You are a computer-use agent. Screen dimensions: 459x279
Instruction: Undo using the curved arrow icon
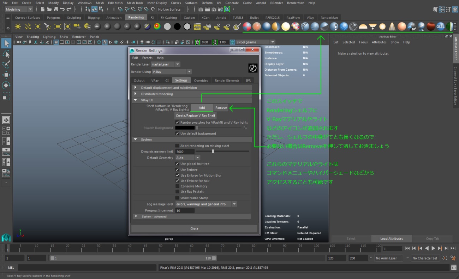click(x=62, y=9)
